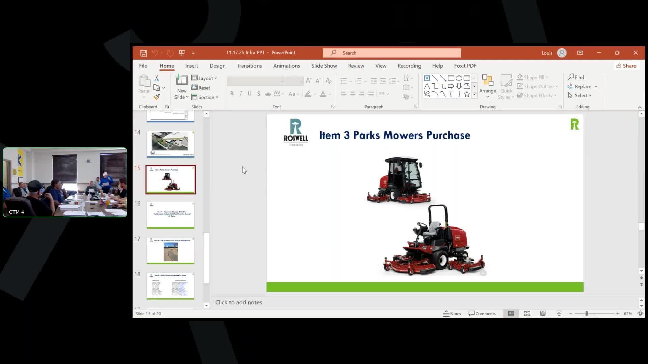Start slideshow from status bar icon
The image size is (648, 364).
pos(559,313)
